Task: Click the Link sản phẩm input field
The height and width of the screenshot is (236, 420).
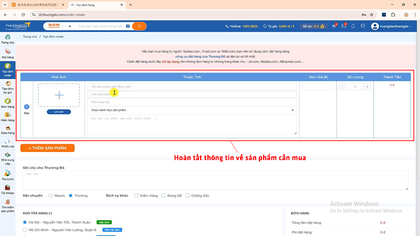Action: pos(192,94)
